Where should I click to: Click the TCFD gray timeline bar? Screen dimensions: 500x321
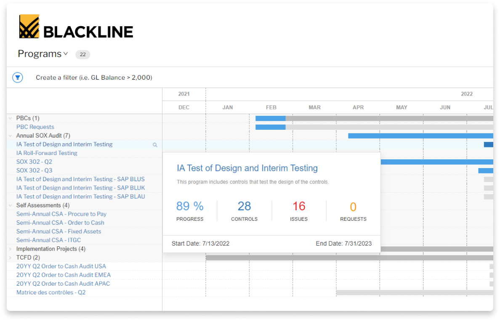tap(349, 258)
